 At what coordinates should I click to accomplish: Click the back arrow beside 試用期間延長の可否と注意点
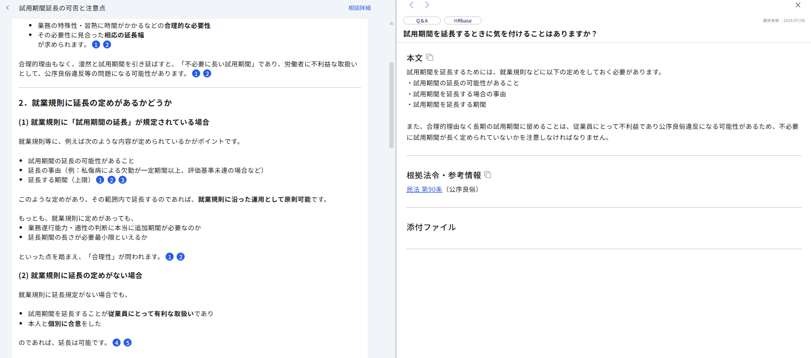[8, 7]
